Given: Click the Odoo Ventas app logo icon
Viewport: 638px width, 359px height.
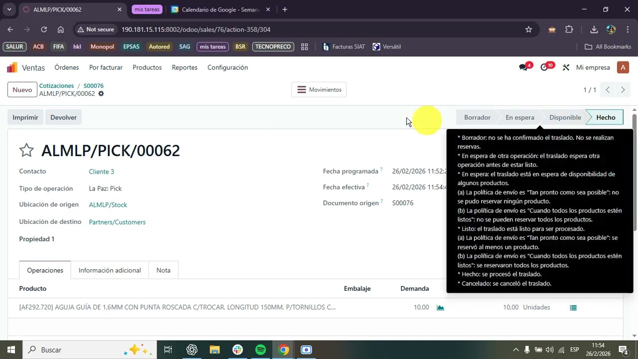Looking at the screenshot, I should coord(12,67).
